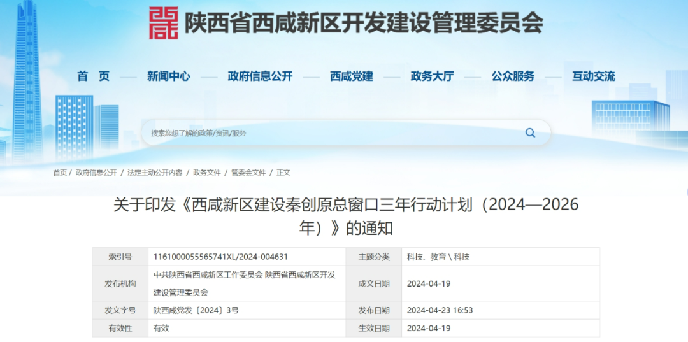The width and height of the screenshot is (688, 342).
Task: Go to 管委会文件 in the breadcrumb
Action: [x=248, y=173]
